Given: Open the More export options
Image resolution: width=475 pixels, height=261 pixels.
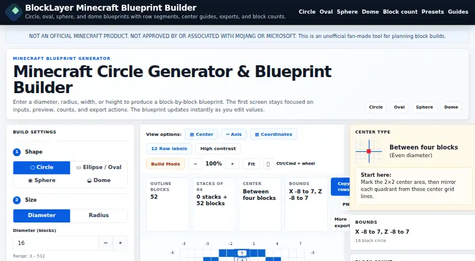Looking at the screenshot, I should point(341,222).
